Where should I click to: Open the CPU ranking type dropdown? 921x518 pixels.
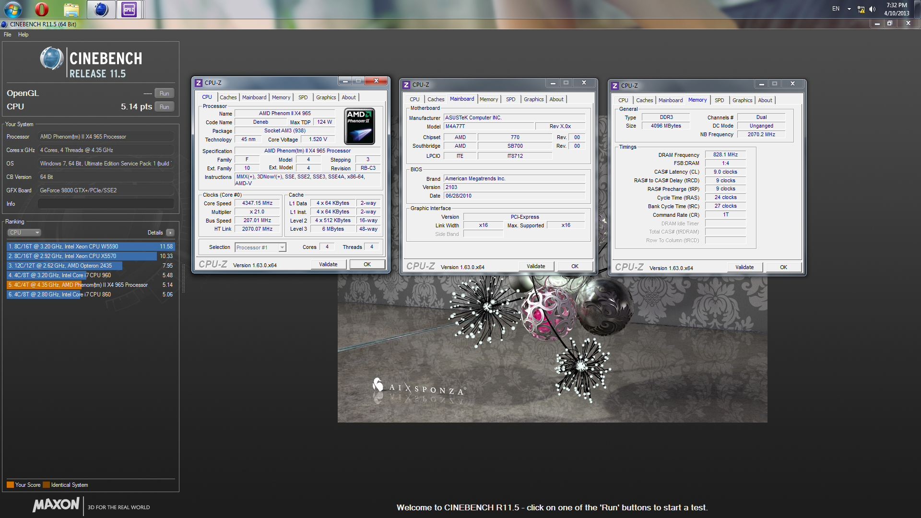(24, 233)
